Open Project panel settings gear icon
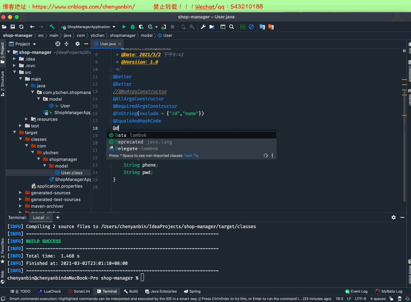 77,44
